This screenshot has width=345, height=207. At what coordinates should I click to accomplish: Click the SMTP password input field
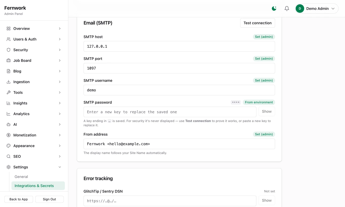coord(170,112)
